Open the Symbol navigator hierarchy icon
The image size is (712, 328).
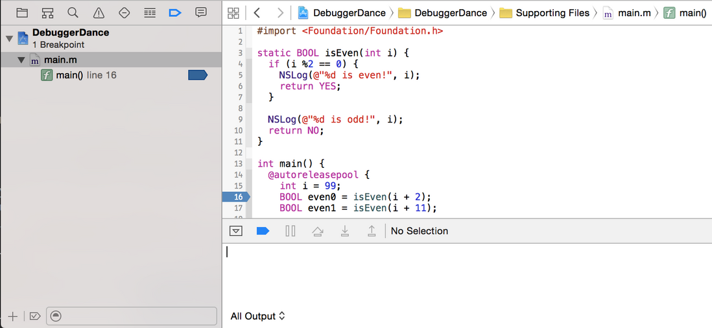(x=47, y=13)
